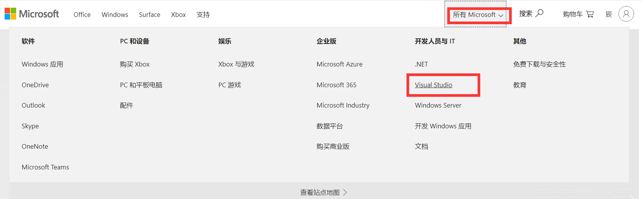Open the search magnifier icon
The width and height of the screenshot is (642, 199).
pyautogui.click(x=539, y=13)
